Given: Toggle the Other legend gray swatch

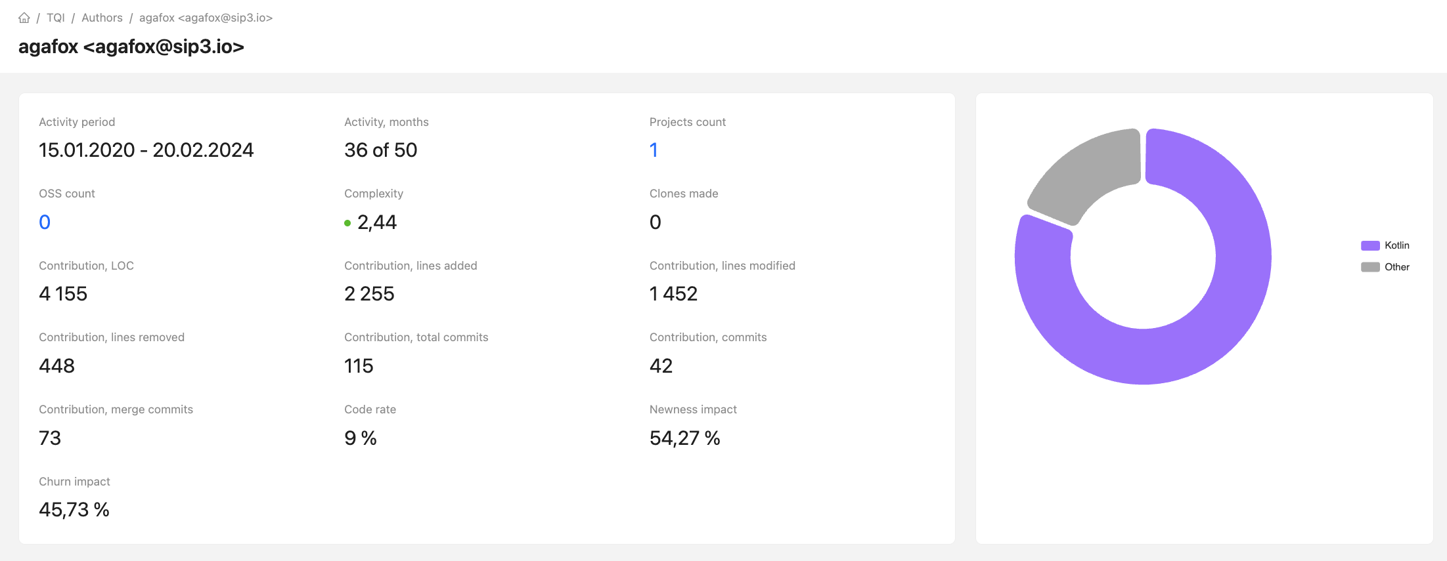Looking at the screenshot, I should pyautogui.click(x=1369, y=267).
